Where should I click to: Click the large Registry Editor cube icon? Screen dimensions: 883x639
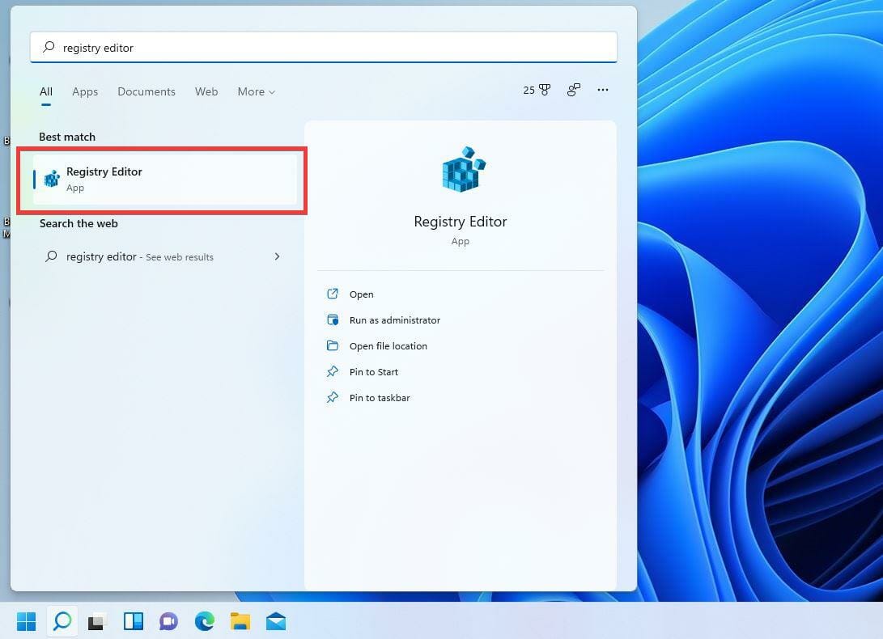(x=464, y=170)
